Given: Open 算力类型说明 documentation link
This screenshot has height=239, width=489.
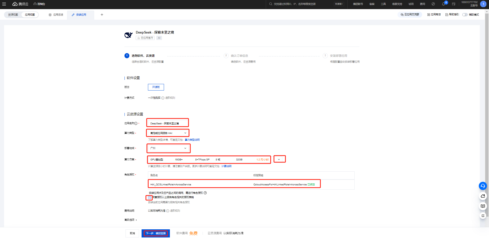Looking at the screenshot, I should (192, 140).
